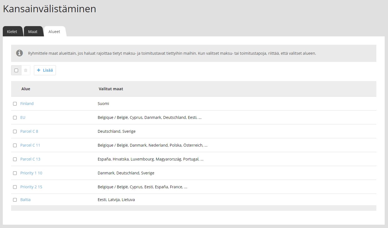This screenshot has width=388, height=228.
Task: Open the EU region link
Action: 23,117
